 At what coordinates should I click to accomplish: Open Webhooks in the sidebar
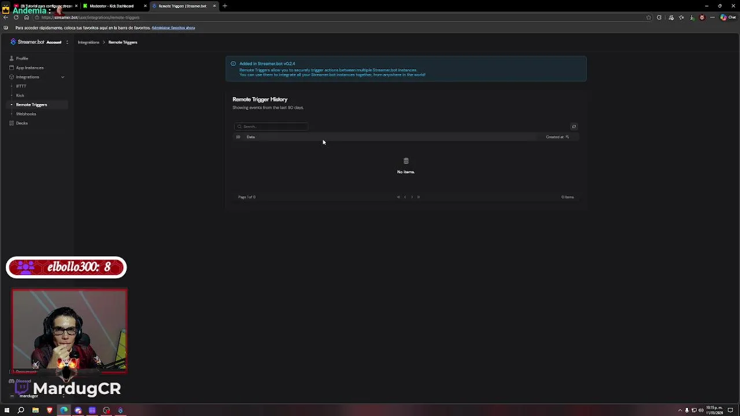click(26, 114)
